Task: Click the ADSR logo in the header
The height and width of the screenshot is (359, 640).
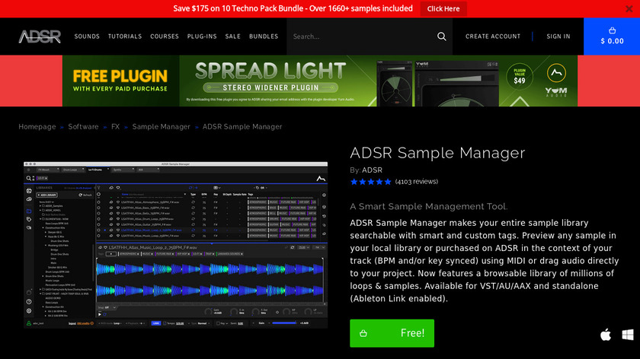Action: (x=40, y=37)
